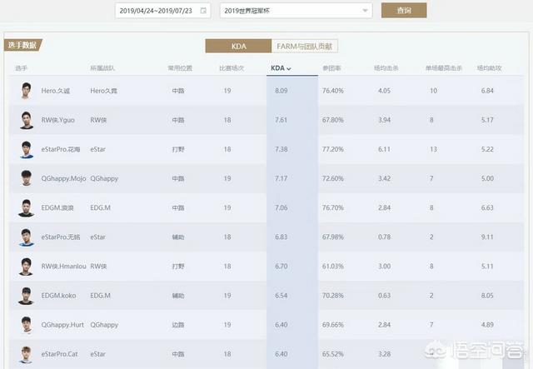Click the eStarPro.花海 player avatar
Screen dimensions: 533x369
pyautogui.click(x=26, y=149)
